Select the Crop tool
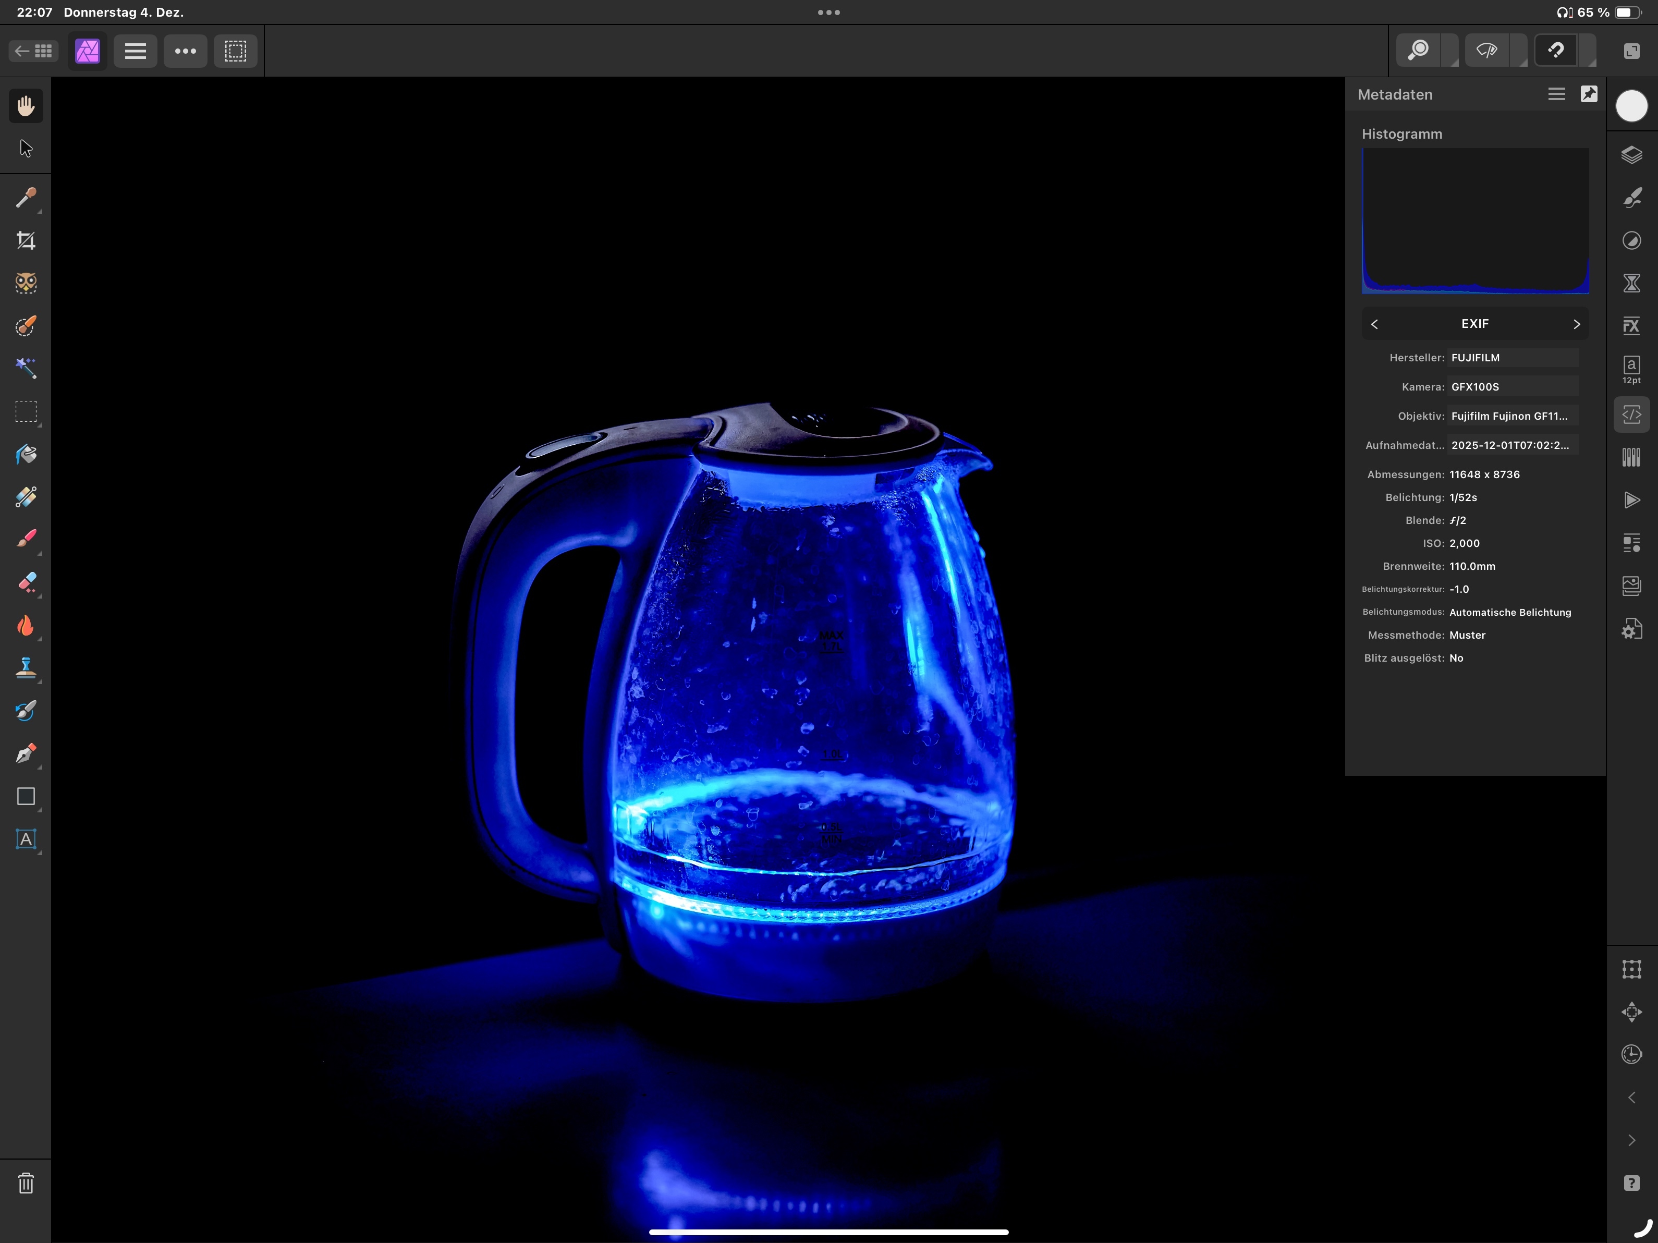 point(26,241)
